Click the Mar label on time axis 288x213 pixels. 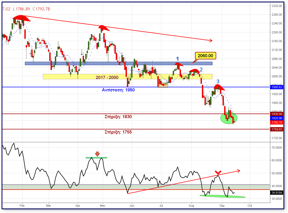(x=48, y=206)
